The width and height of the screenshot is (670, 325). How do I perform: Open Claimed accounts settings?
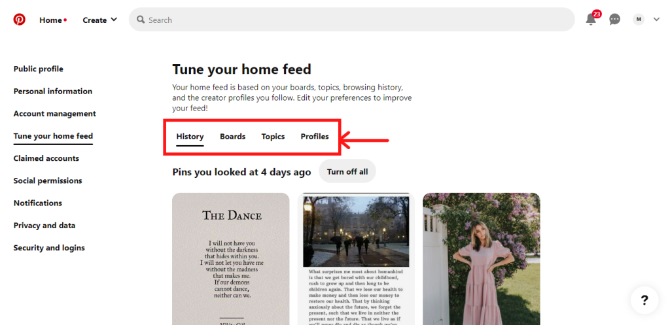pyautogui.click(x=46, y=158)
